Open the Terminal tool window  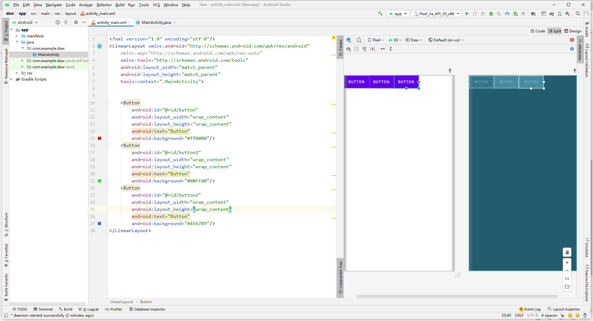point(43,309)
